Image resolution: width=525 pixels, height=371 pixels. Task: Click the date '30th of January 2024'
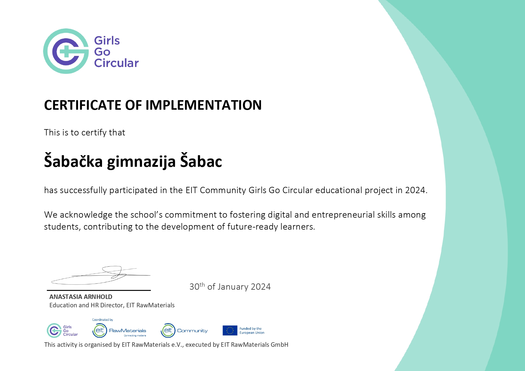point(230,286)
